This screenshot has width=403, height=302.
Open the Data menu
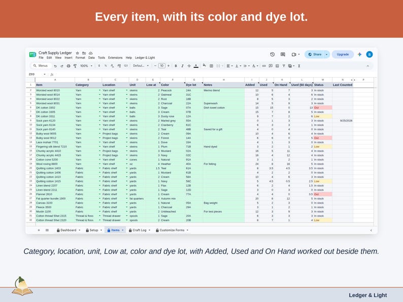click(x=91, y=58)
